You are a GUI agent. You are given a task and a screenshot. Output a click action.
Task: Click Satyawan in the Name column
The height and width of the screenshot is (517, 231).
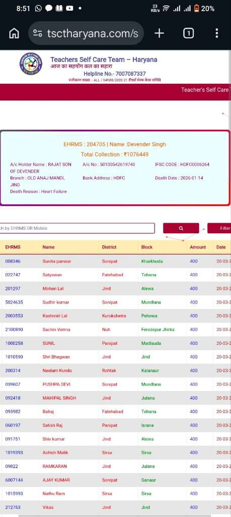point(52,275)
